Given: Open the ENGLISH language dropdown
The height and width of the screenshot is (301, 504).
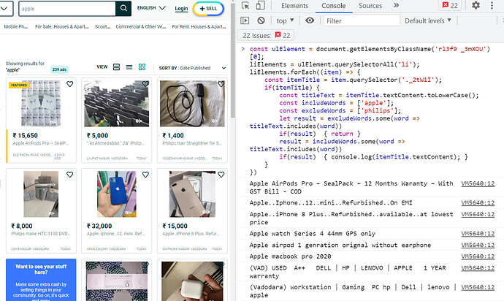Looking at the screenshot, I should [151, 8].
